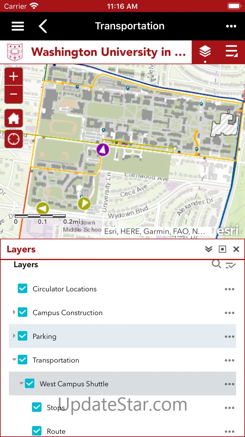Expand Campus Construction layer group
Screen dimensions: 245x437
(x=14, y=312)
